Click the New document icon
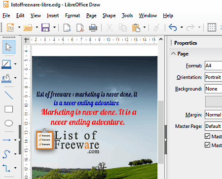Image resolution: width=222 pixels, height=179 pixels. (x=10, y=27)
